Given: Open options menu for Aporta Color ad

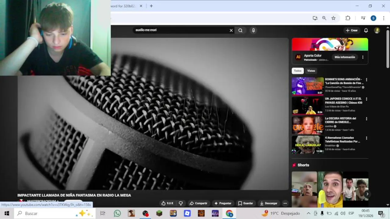Looking at the screenshot, I should pos(363,57).
